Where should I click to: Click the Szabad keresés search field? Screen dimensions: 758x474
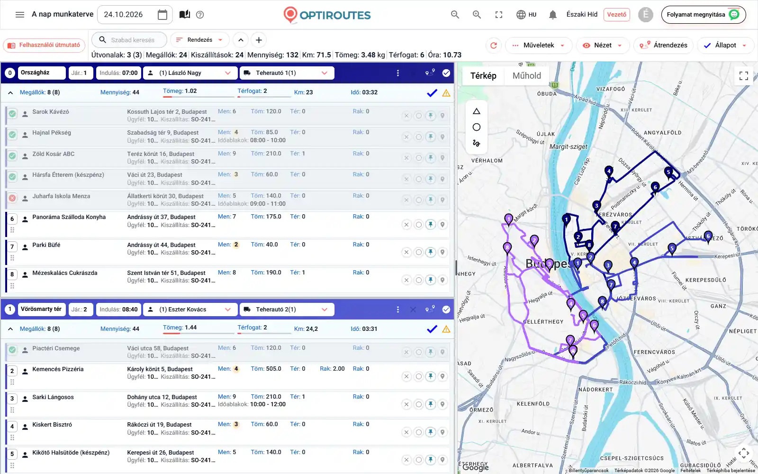(x=129, y=40)
